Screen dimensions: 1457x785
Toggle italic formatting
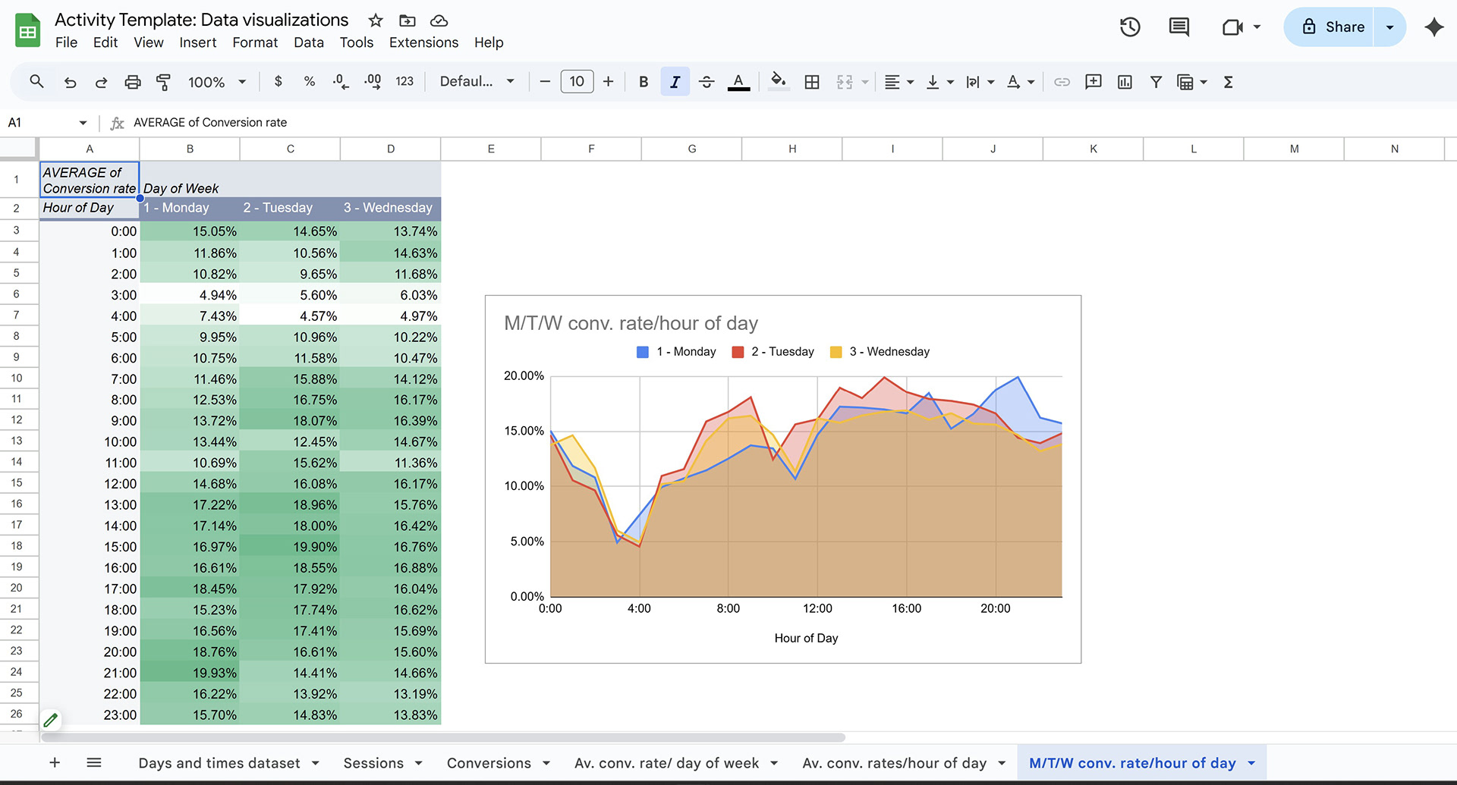click(675, 82)
